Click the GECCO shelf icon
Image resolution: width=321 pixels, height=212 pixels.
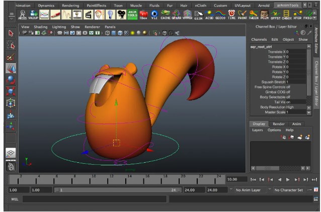[x=220, y=15]
